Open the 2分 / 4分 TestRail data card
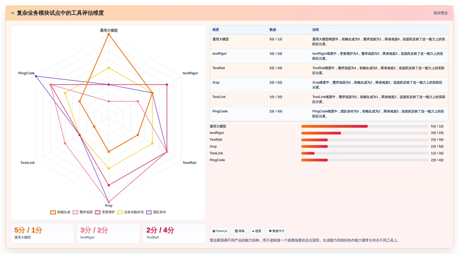This screenshot has height=254, width=459. (174, 233)
